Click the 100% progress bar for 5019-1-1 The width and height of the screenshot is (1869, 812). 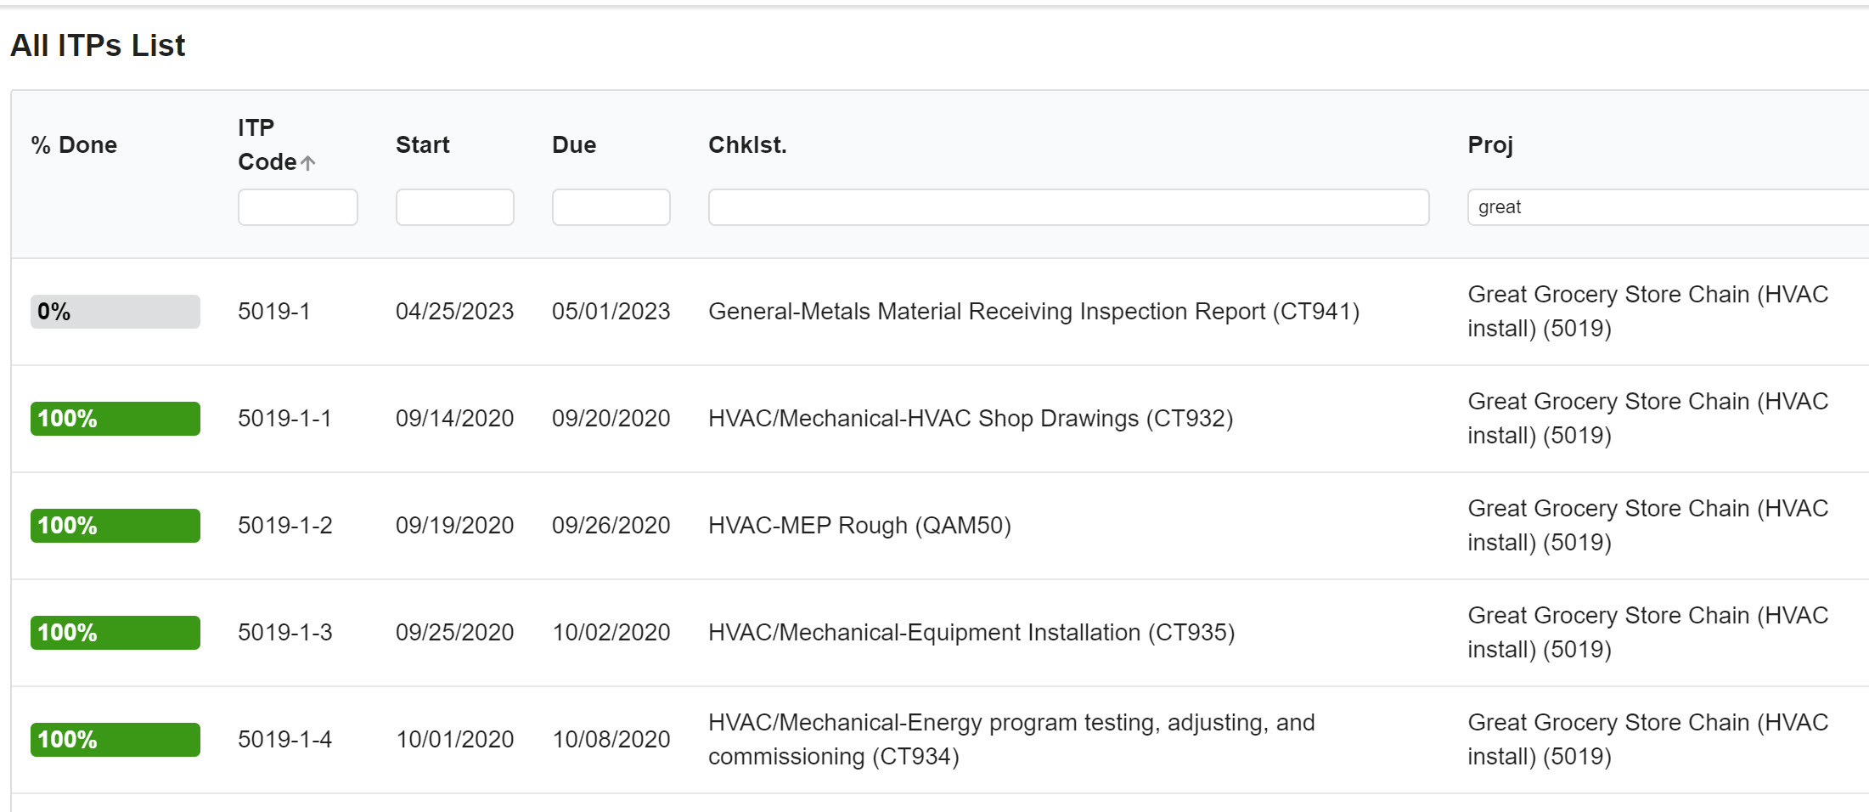pyautogui.click(x=115, y=419)
